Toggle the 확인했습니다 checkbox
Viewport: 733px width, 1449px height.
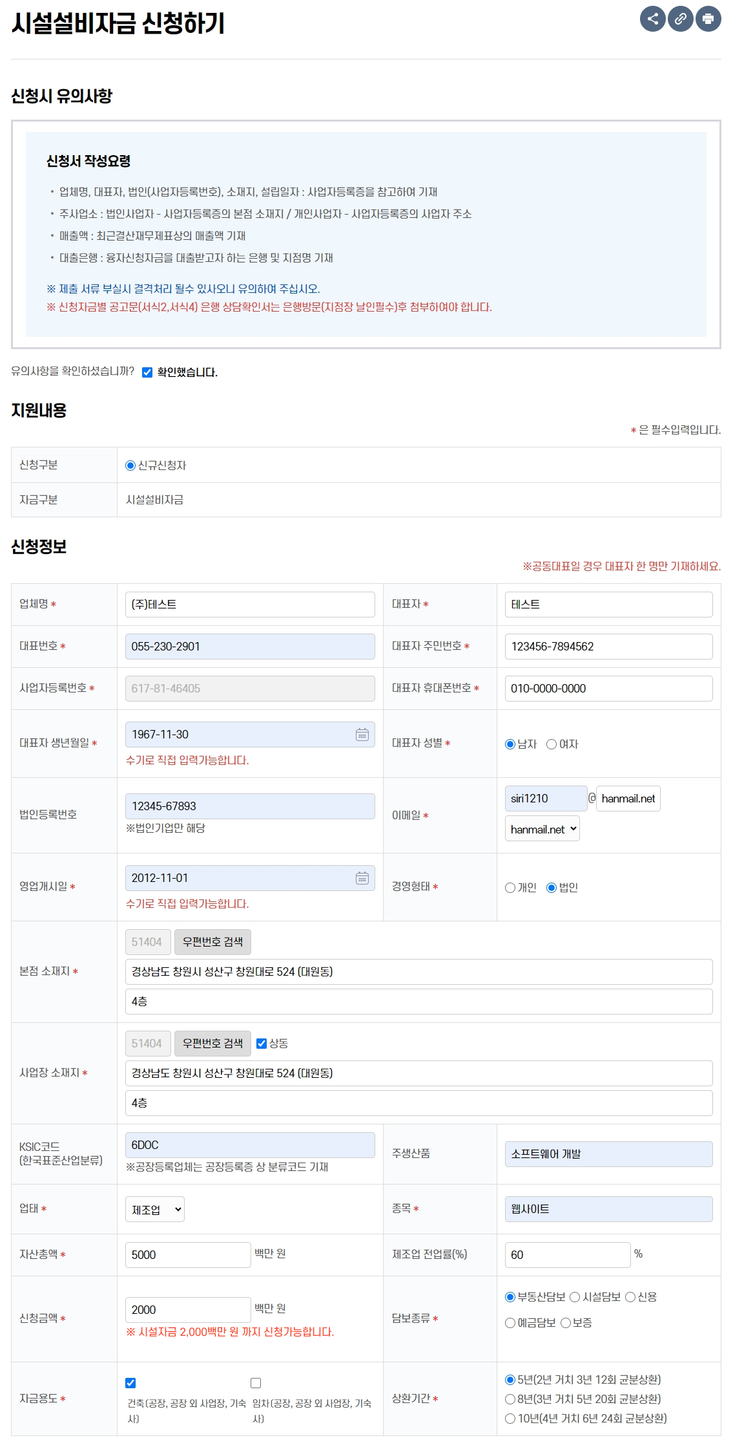(x=147, y=372)
